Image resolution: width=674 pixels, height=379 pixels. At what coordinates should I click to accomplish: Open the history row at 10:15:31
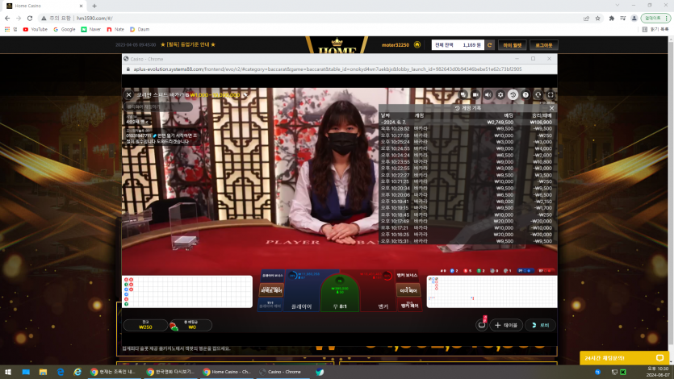tap(467, 241)
